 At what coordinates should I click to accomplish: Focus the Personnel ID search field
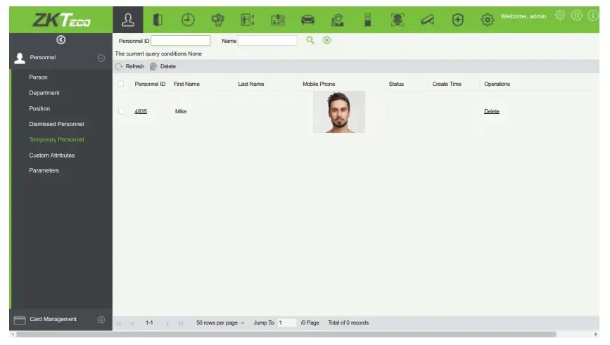tap(181, 41)
